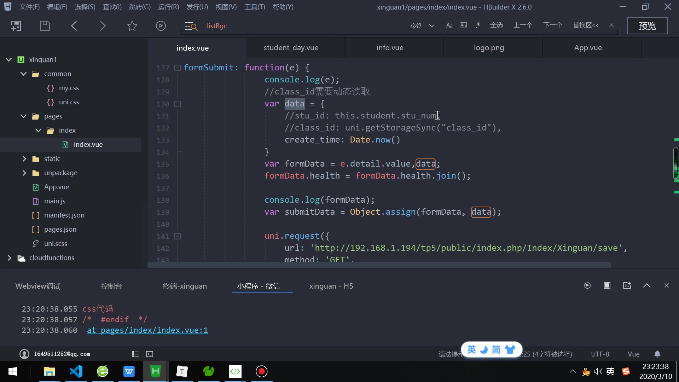679x382 pixels.
Task: Expand the static folder
Action: [24, 159]
